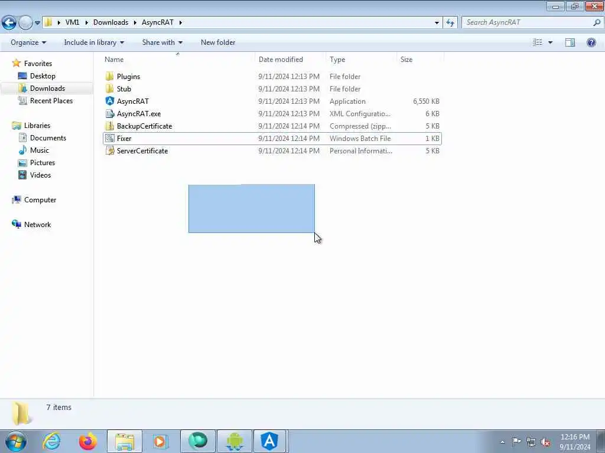Refresh the folder with the refresh button
This screenshot has height=453, width=605.
click(450, 23)
